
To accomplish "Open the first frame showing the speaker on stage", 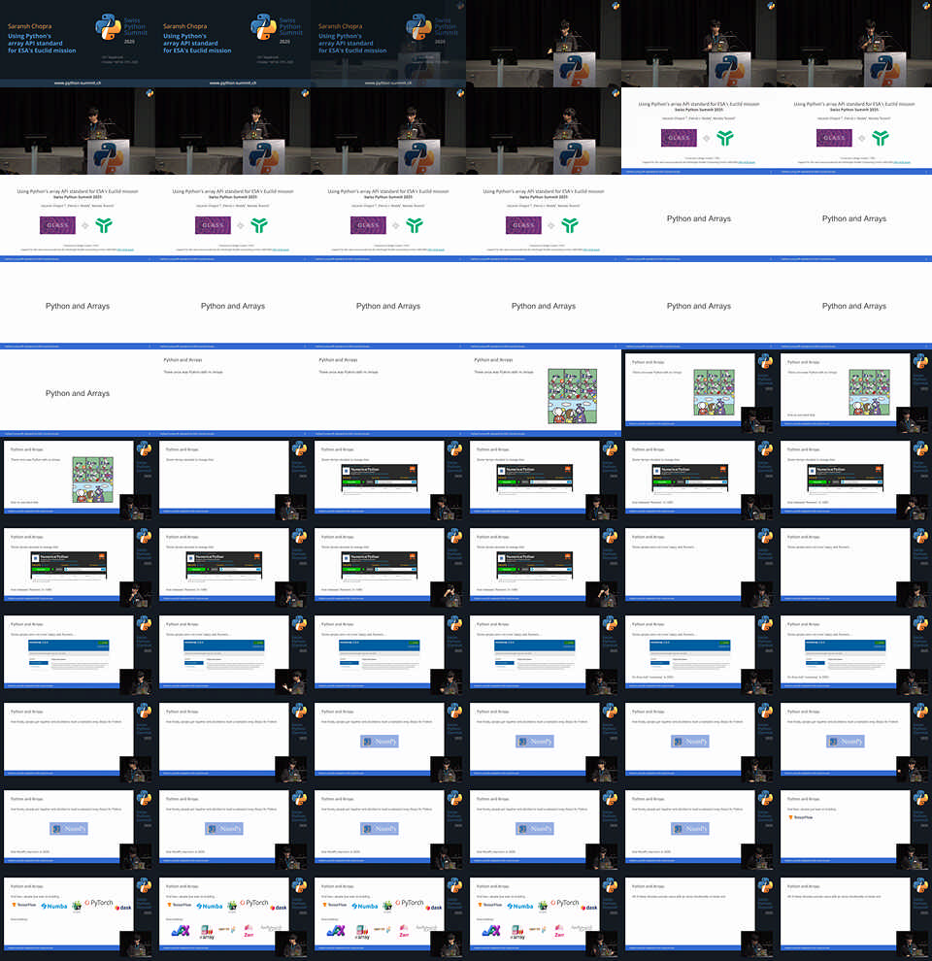I will tap(544, 44).
